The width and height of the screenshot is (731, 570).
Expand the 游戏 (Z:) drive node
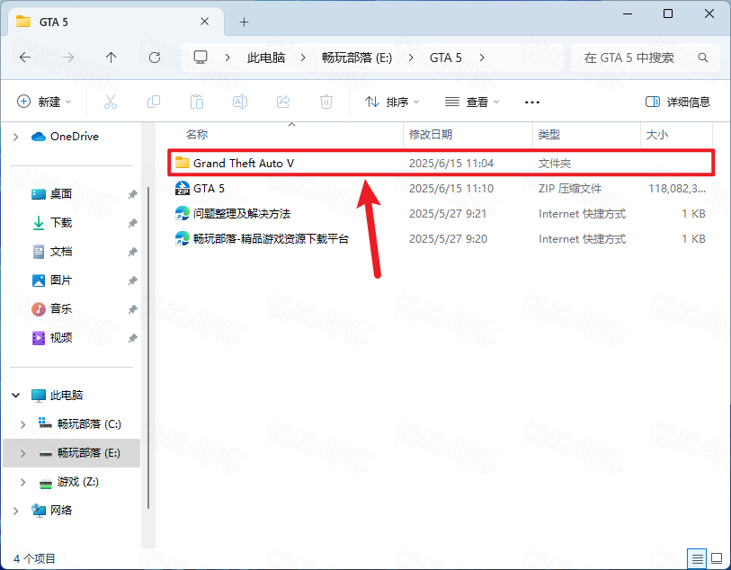22,482
